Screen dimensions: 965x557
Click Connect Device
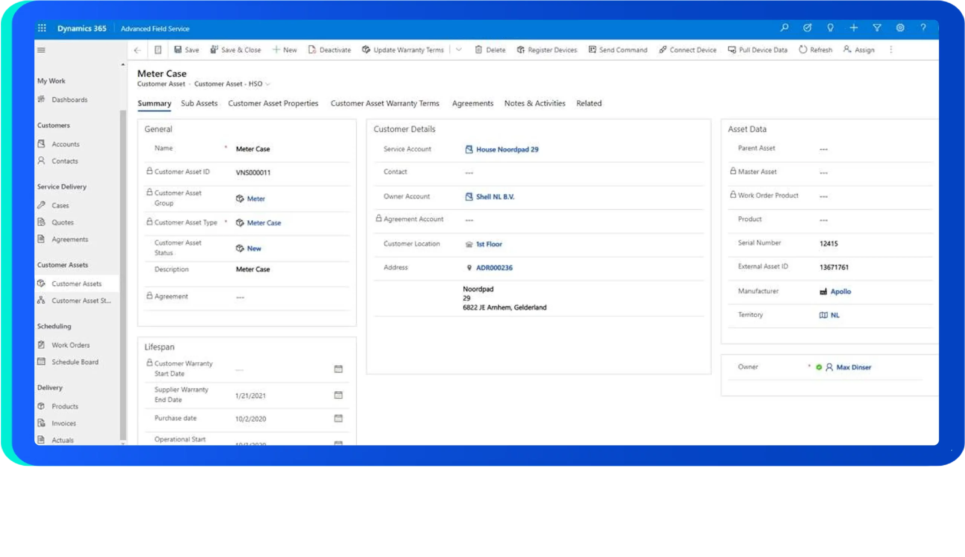click(688, 50)
